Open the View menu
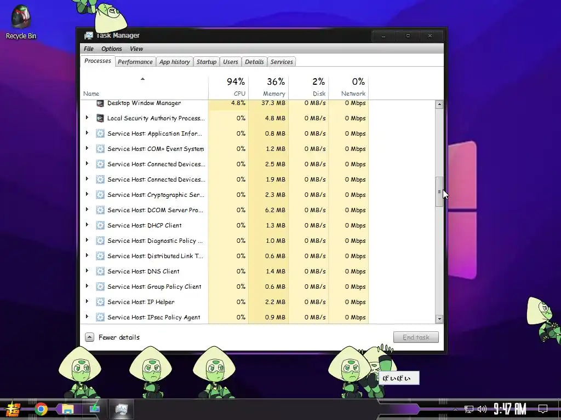 click(x=136, y=49)
